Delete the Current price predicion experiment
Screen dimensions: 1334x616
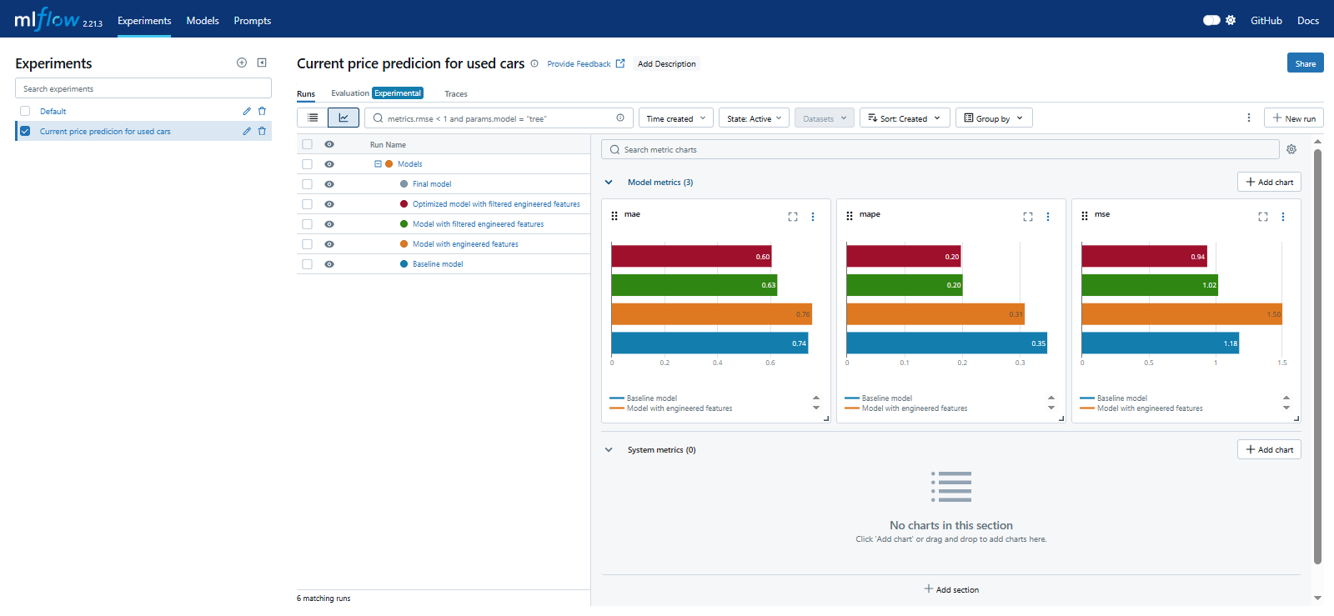(x=262, y=131)
